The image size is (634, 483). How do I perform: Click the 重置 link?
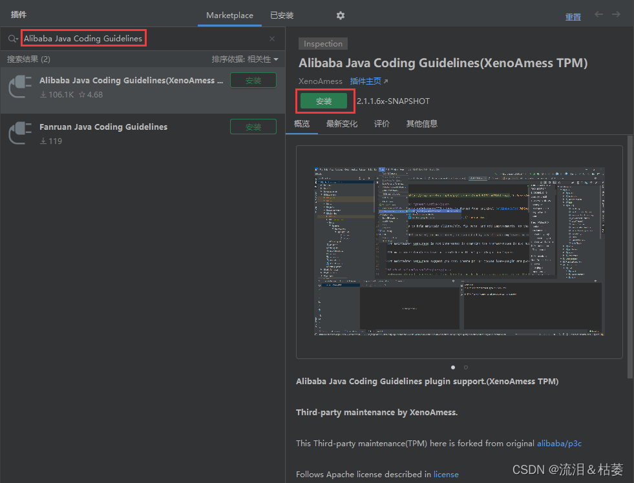pos(573,17)
